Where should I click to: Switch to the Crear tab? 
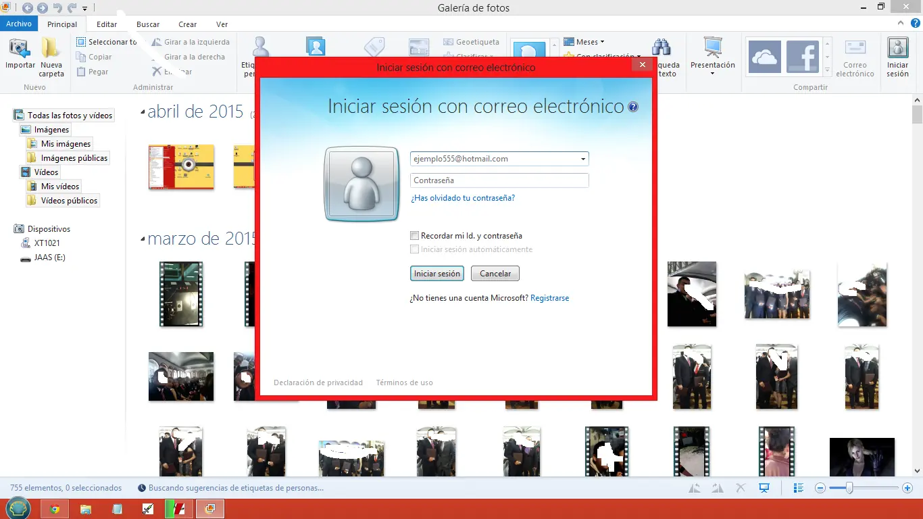(188, 24)
